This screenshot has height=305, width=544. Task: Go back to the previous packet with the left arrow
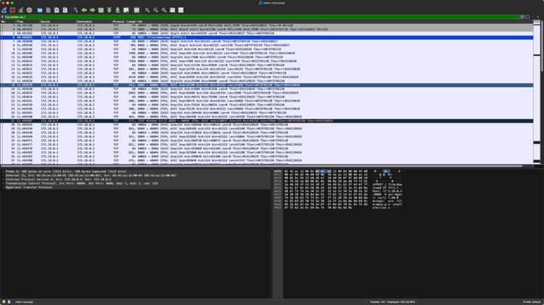[x=84, y=10]
